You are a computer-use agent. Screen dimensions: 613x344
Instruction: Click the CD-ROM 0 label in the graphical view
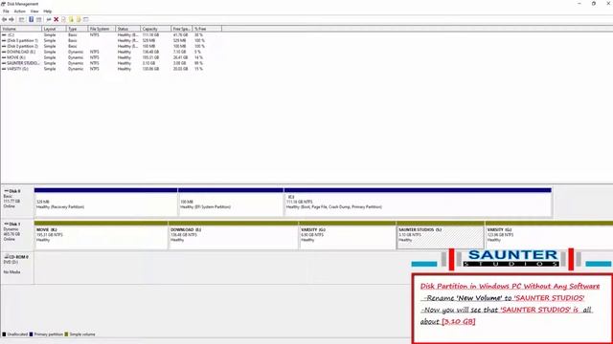(18, 257)
